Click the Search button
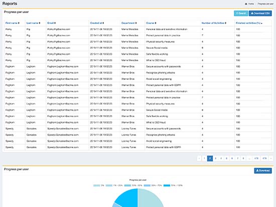This screenshot has width=276, height=207. click(x=241, y=14)
